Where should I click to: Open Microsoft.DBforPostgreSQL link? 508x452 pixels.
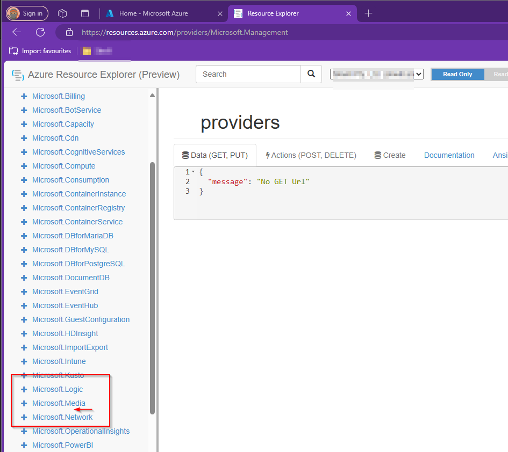tap(78, 264)
